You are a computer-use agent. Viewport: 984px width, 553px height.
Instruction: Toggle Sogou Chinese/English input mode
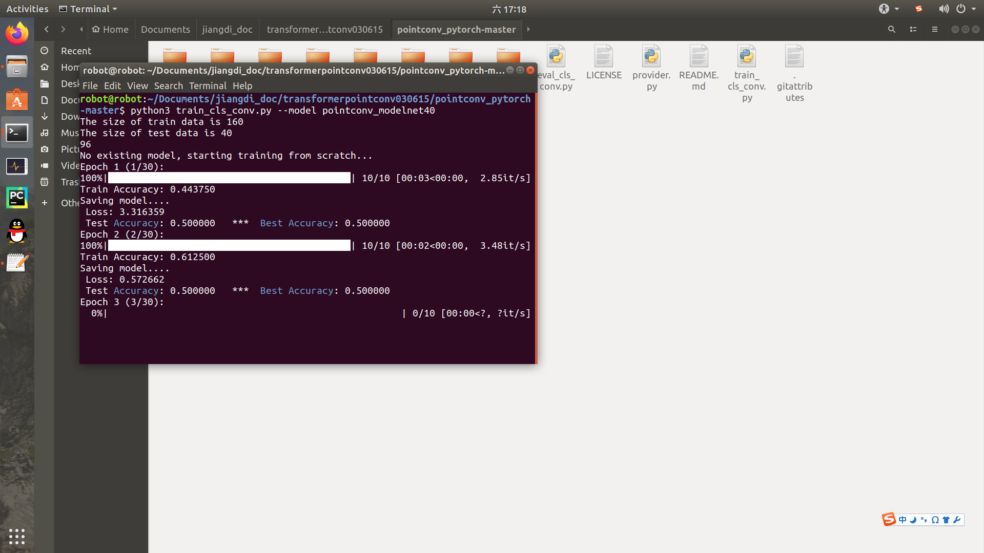coord(903,520)
